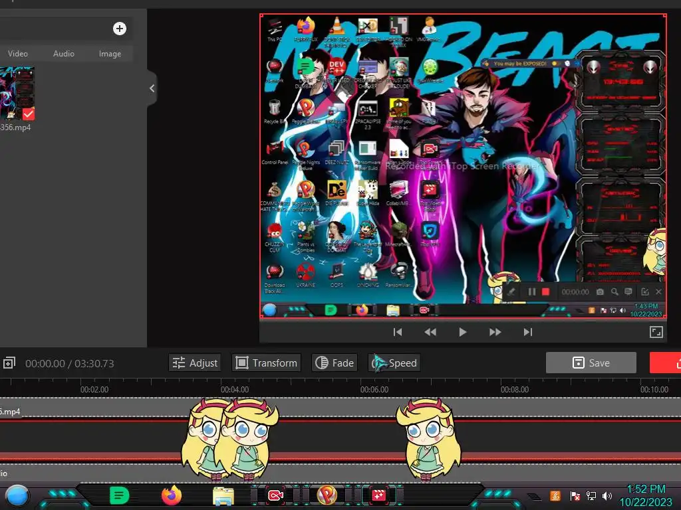Collapse the media library panel with the chevron
Image resolution: width=681 pixels, height=510 pixels.
152,88
